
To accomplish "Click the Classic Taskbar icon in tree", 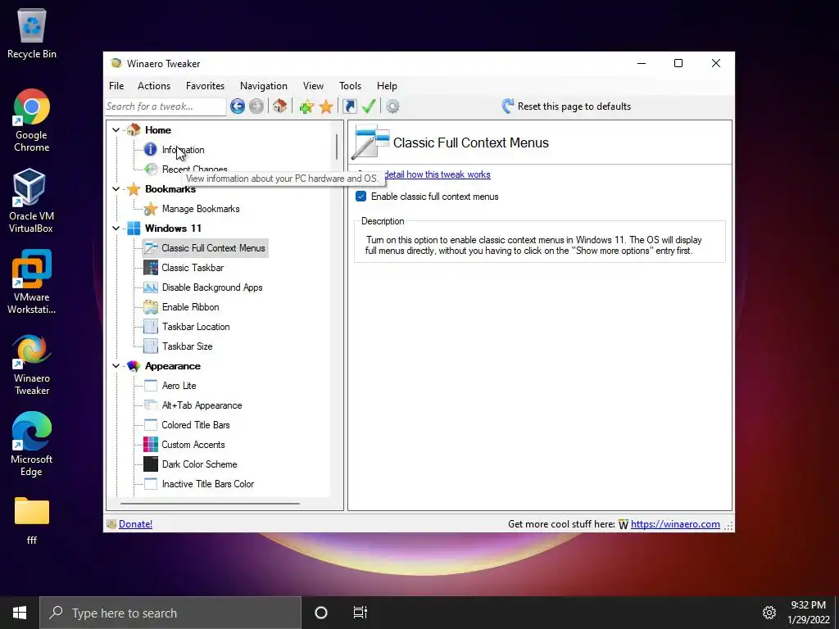I will (x=151, y=268).
